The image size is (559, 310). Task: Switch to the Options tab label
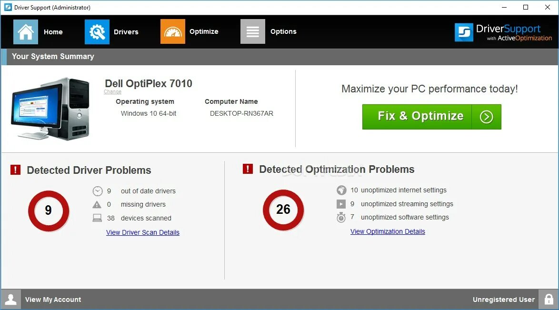pyautogui.click(x=283, y=31)
